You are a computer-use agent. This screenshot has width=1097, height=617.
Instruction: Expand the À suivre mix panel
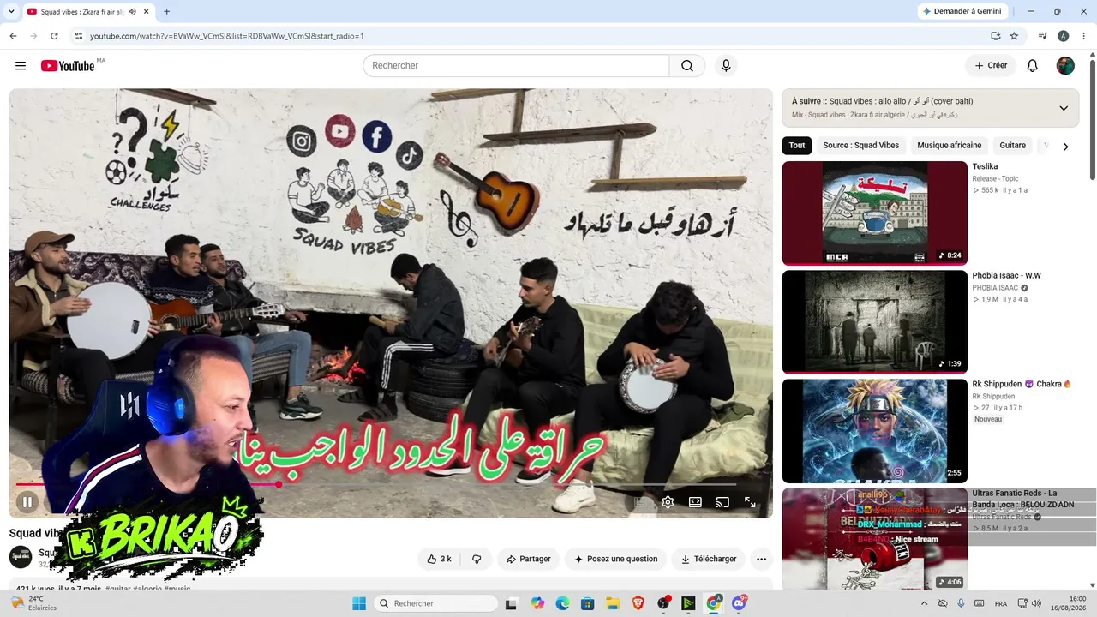click(1064, 108)
